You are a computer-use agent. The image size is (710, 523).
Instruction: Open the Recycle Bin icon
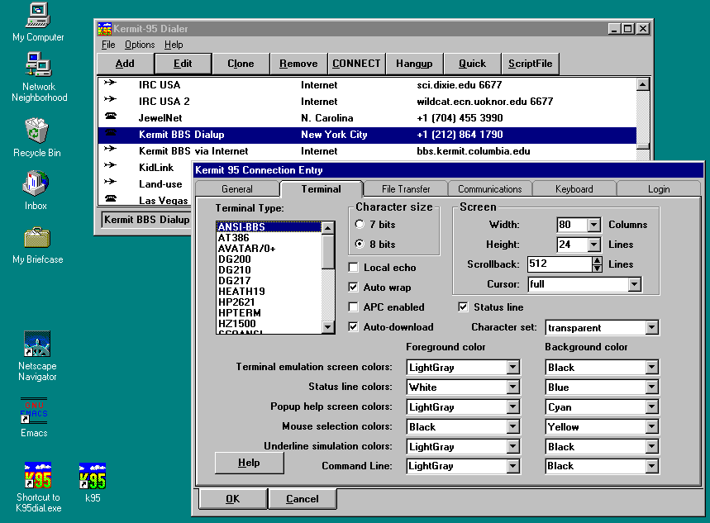pyautogui.click(x=37, y=131)
